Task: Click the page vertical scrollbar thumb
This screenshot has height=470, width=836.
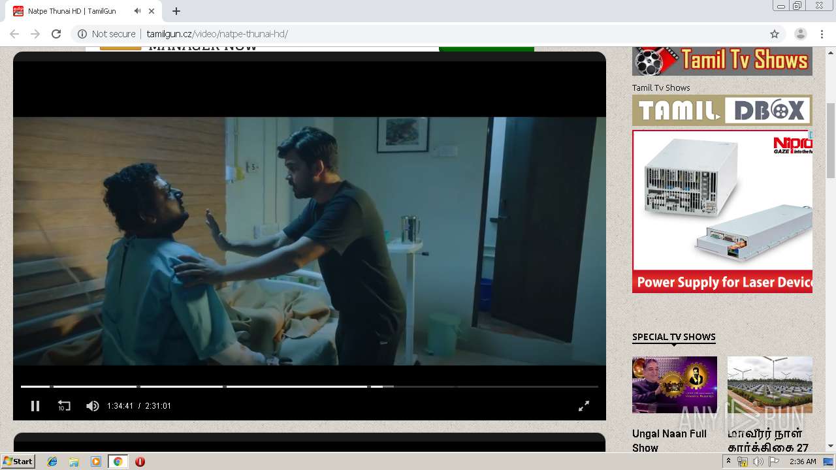Action: click(x=831, y=140)
